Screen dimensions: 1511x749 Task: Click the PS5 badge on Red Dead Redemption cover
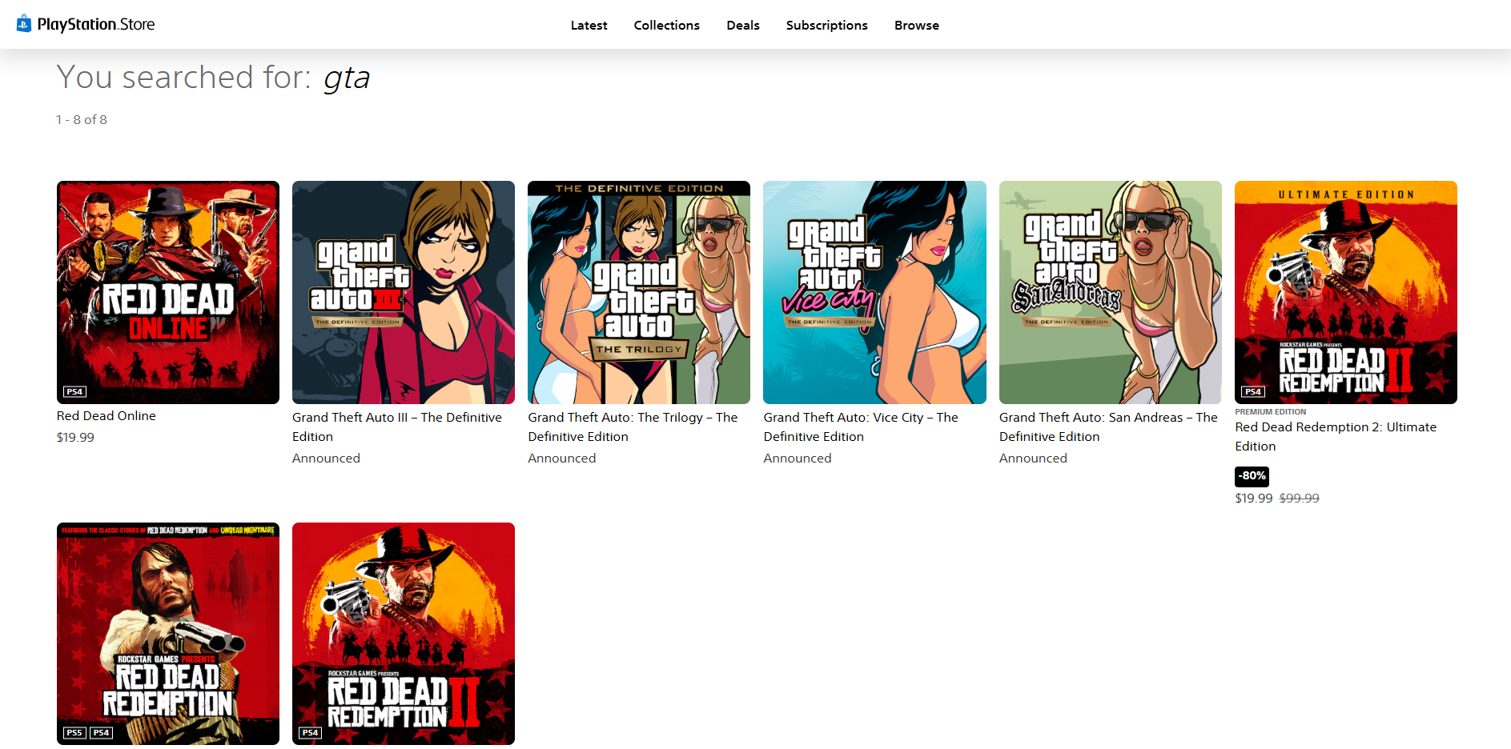(74, 733)
